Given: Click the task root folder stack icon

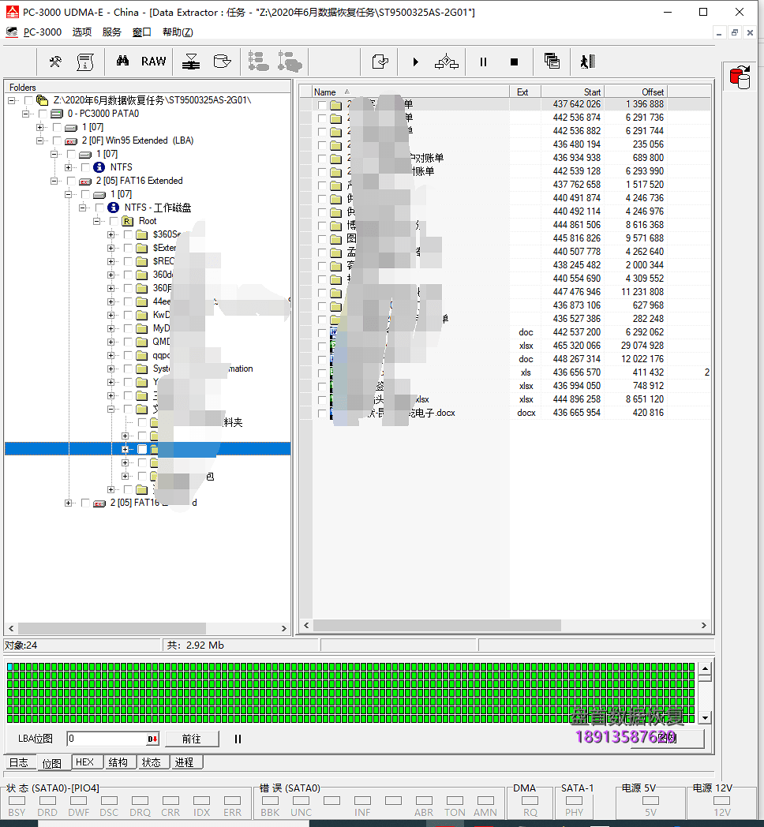Looking at the screenshot, I should click(x=42, y=99).
